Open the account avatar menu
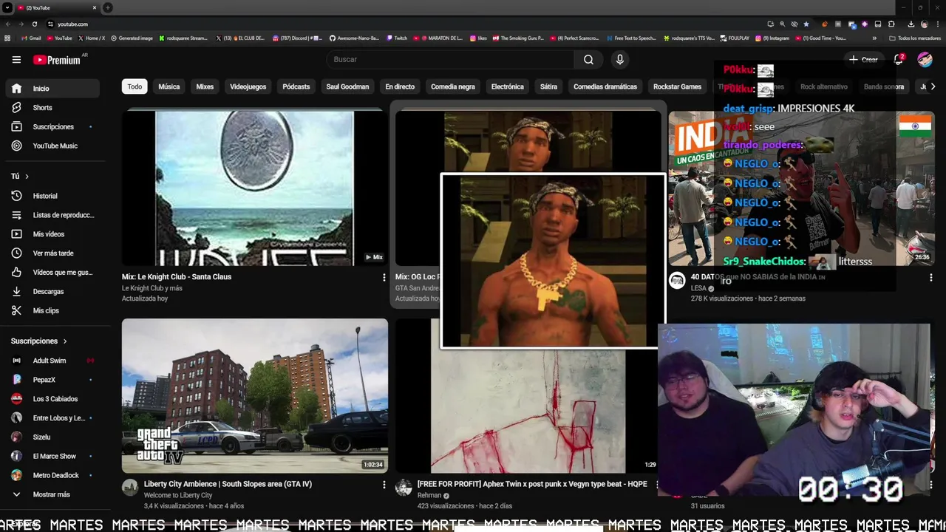The height and width of the screenshot is (532, 946). point(925,59)
